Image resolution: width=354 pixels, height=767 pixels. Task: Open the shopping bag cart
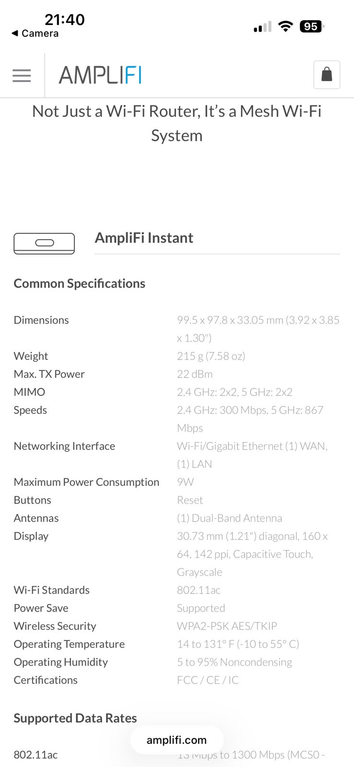click(327, 75)
